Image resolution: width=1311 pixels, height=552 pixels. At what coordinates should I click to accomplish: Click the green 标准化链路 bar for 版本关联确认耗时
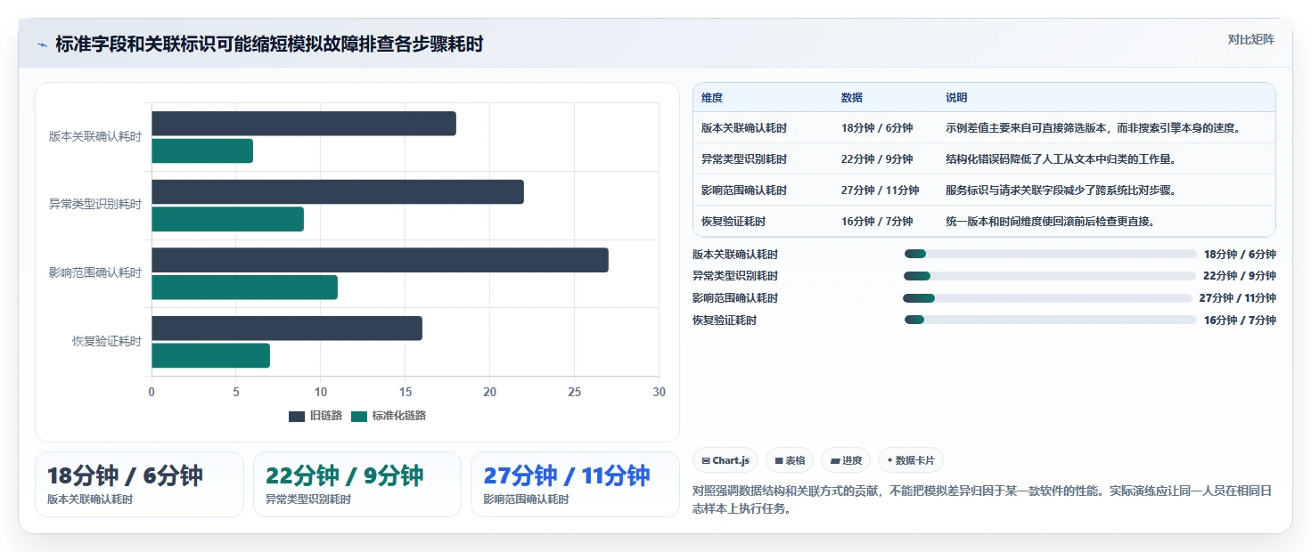202,151
